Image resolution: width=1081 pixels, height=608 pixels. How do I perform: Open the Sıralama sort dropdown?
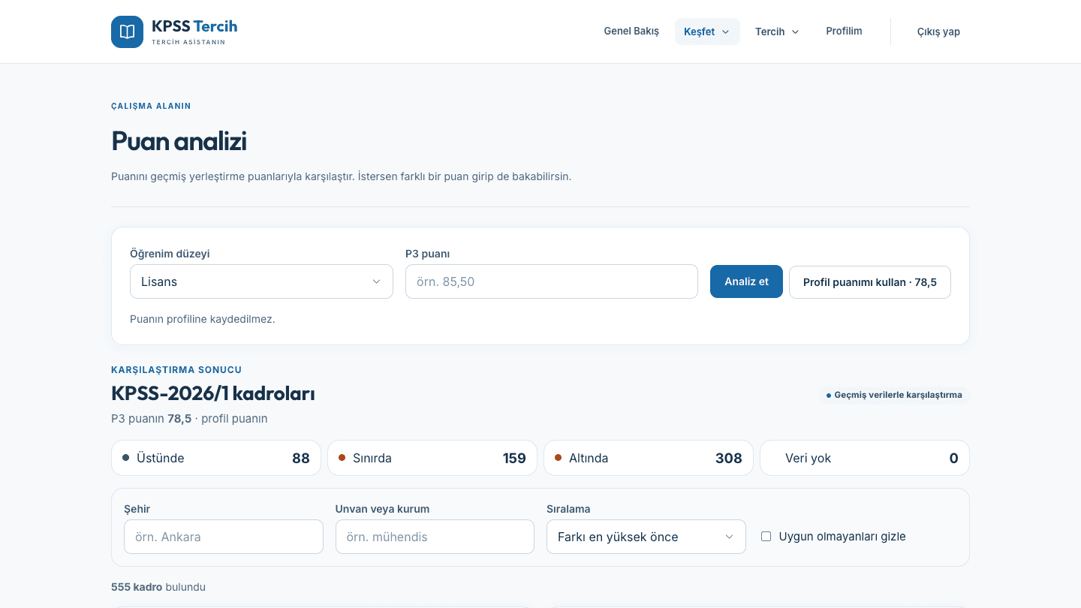[x=646, y=537]
